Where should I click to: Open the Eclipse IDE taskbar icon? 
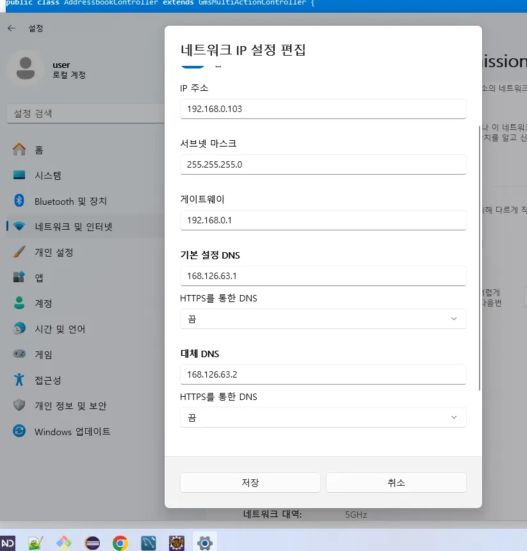(92, 543)
